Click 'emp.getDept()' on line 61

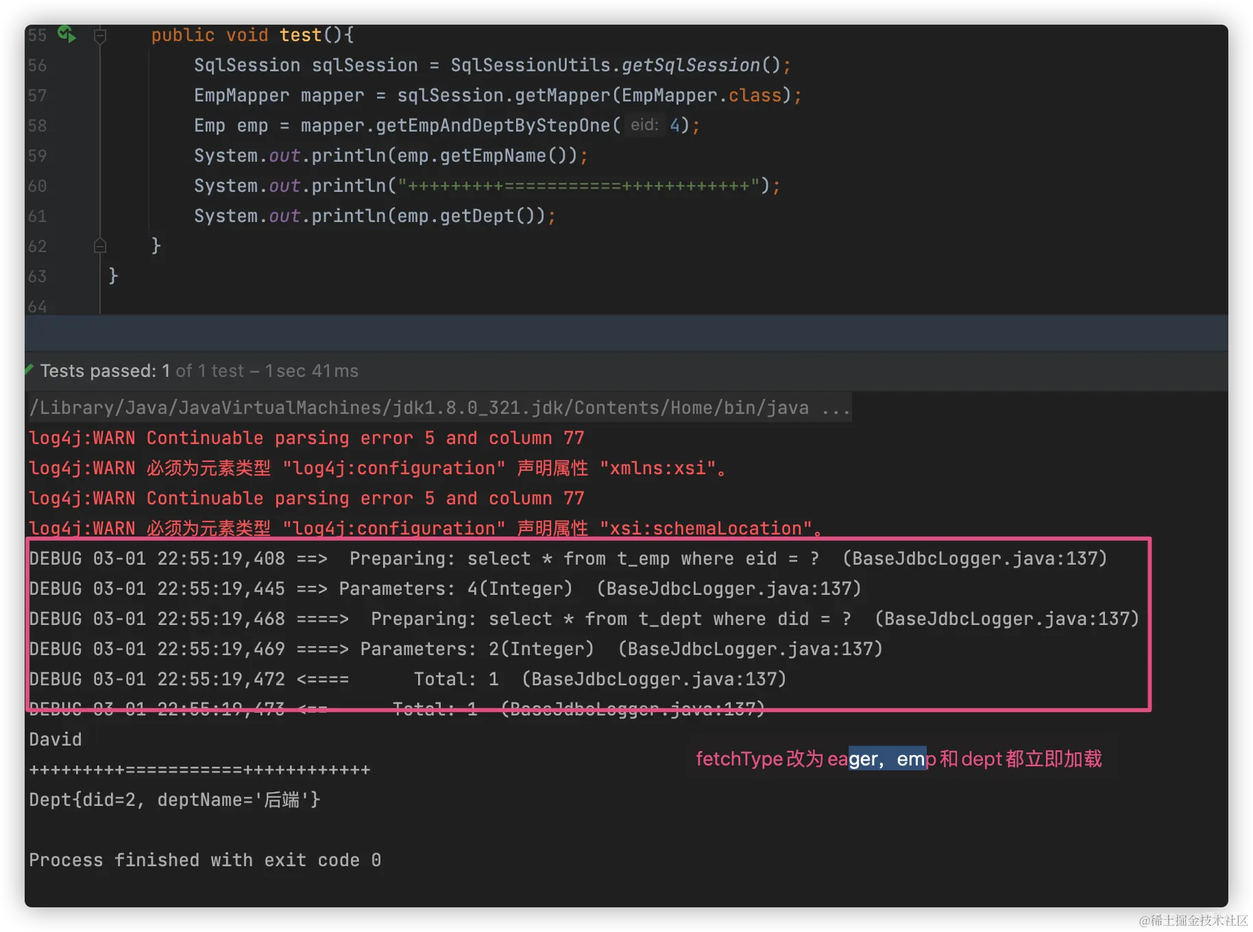(467, 216)
